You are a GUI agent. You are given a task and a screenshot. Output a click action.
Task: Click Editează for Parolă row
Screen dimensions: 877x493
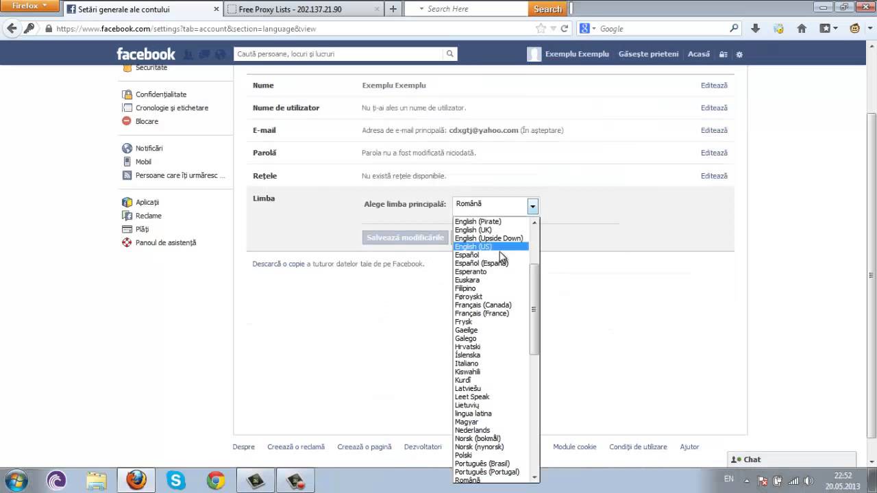714,153
